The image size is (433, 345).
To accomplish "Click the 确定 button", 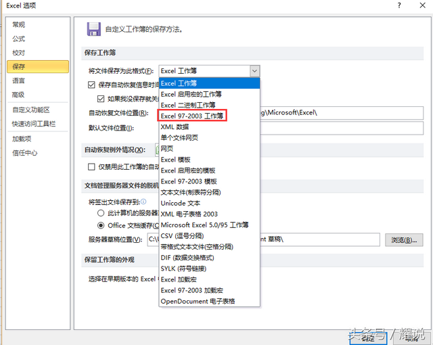I will 368,338.
